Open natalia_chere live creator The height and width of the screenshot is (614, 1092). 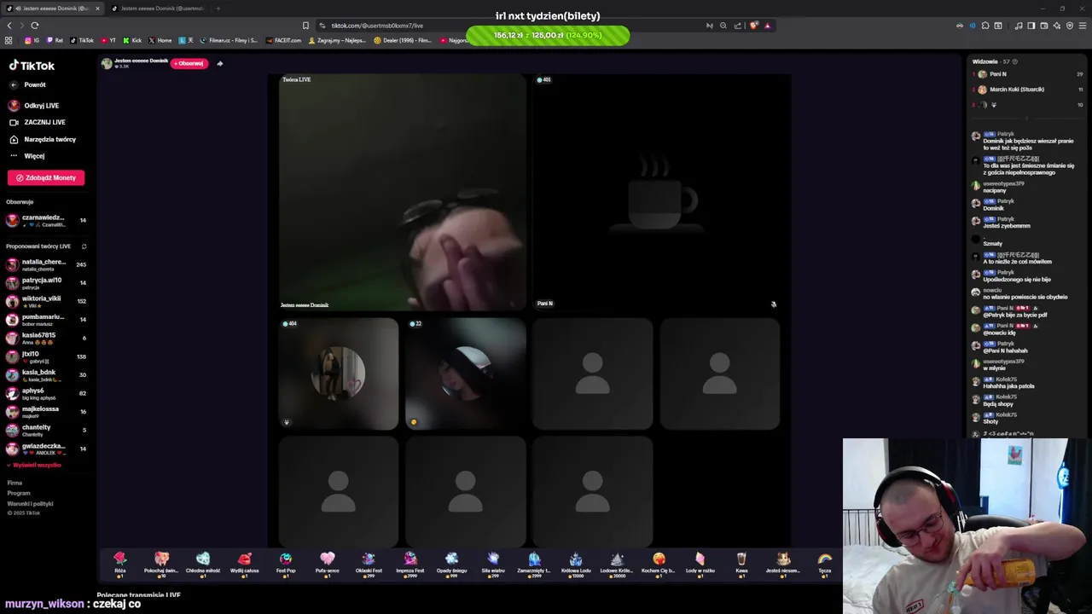click(x=46, y=264)
